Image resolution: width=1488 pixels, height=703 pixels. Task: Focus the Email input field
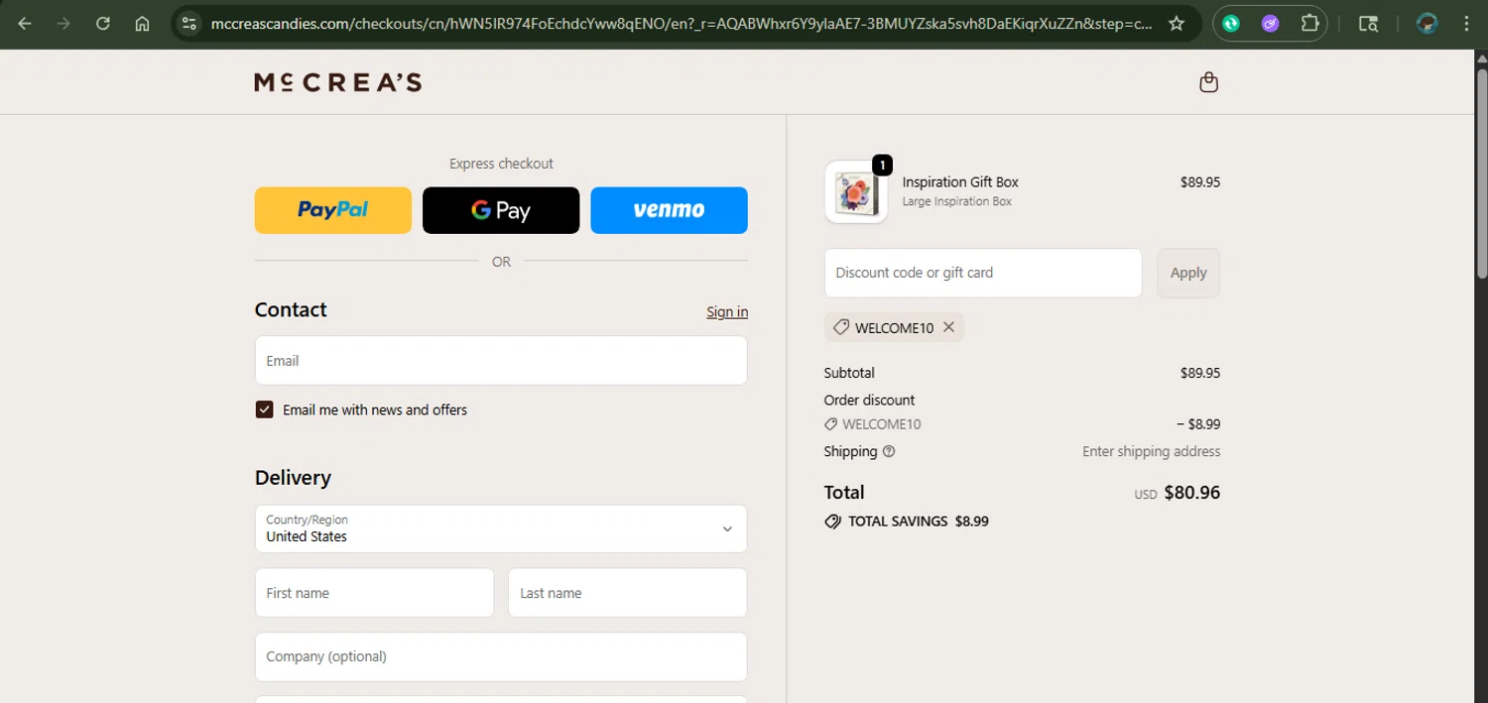(x=501, y=360)
